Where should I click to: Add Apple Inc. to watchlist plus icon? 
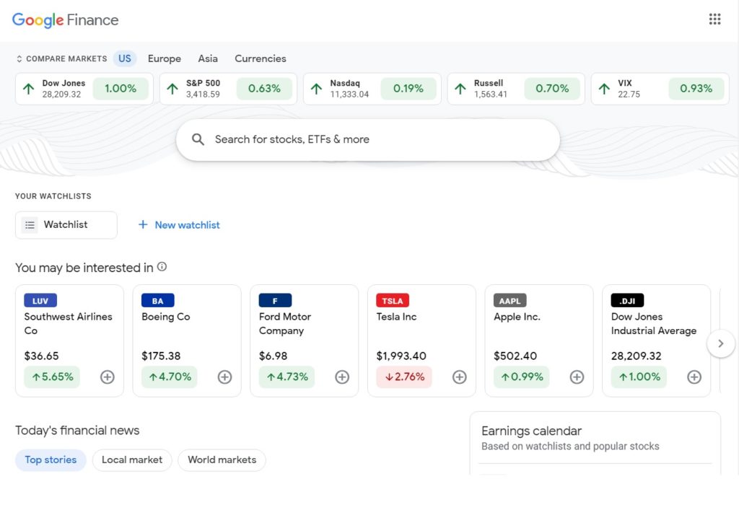tap(577, 377)
